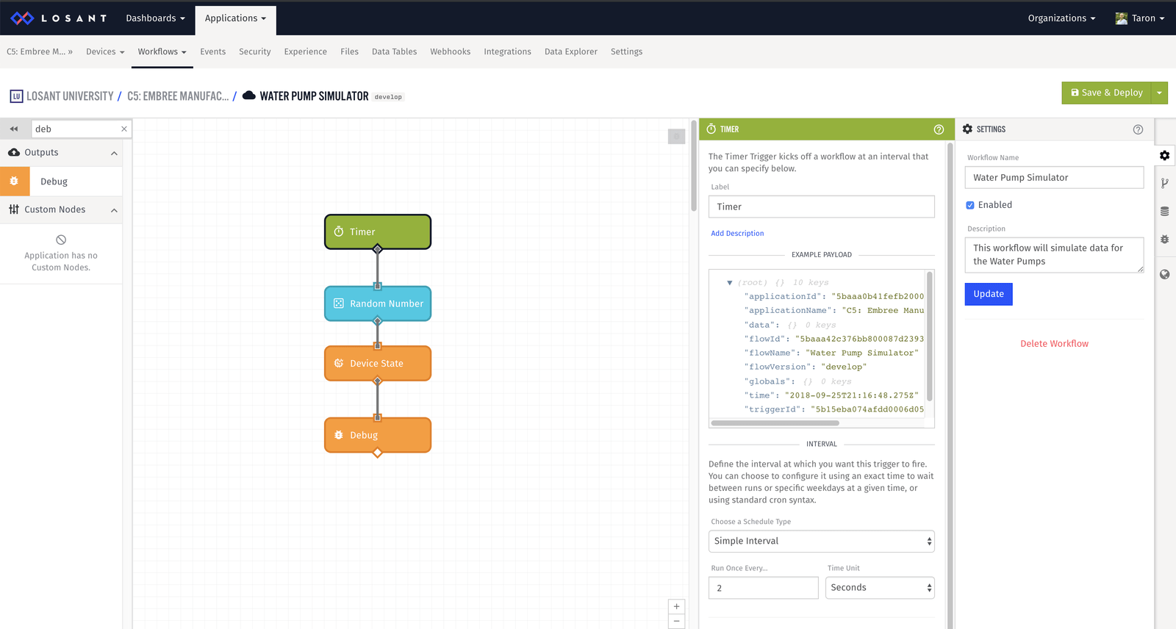Open Schedule Type dropdown Simple Interval
This screenshot has width=1176, height=629.
tap(822, 541)
